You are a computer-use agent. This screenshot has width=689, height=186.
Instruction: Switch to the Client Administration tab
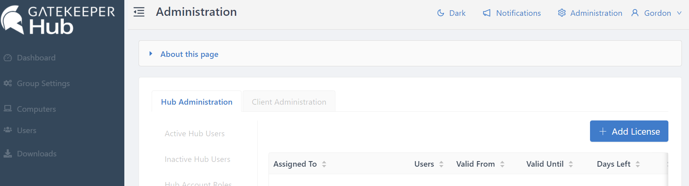tap(289, 102)
